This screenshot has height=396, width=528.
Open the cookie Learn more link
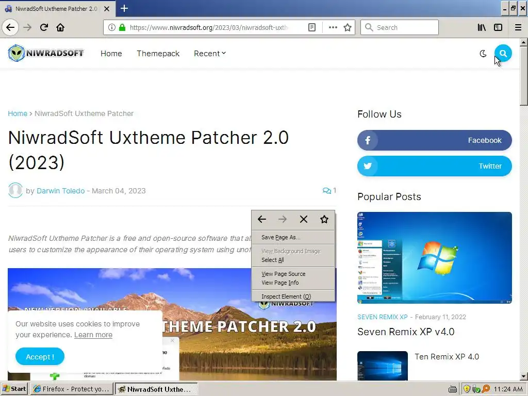[x=93, y=335]
